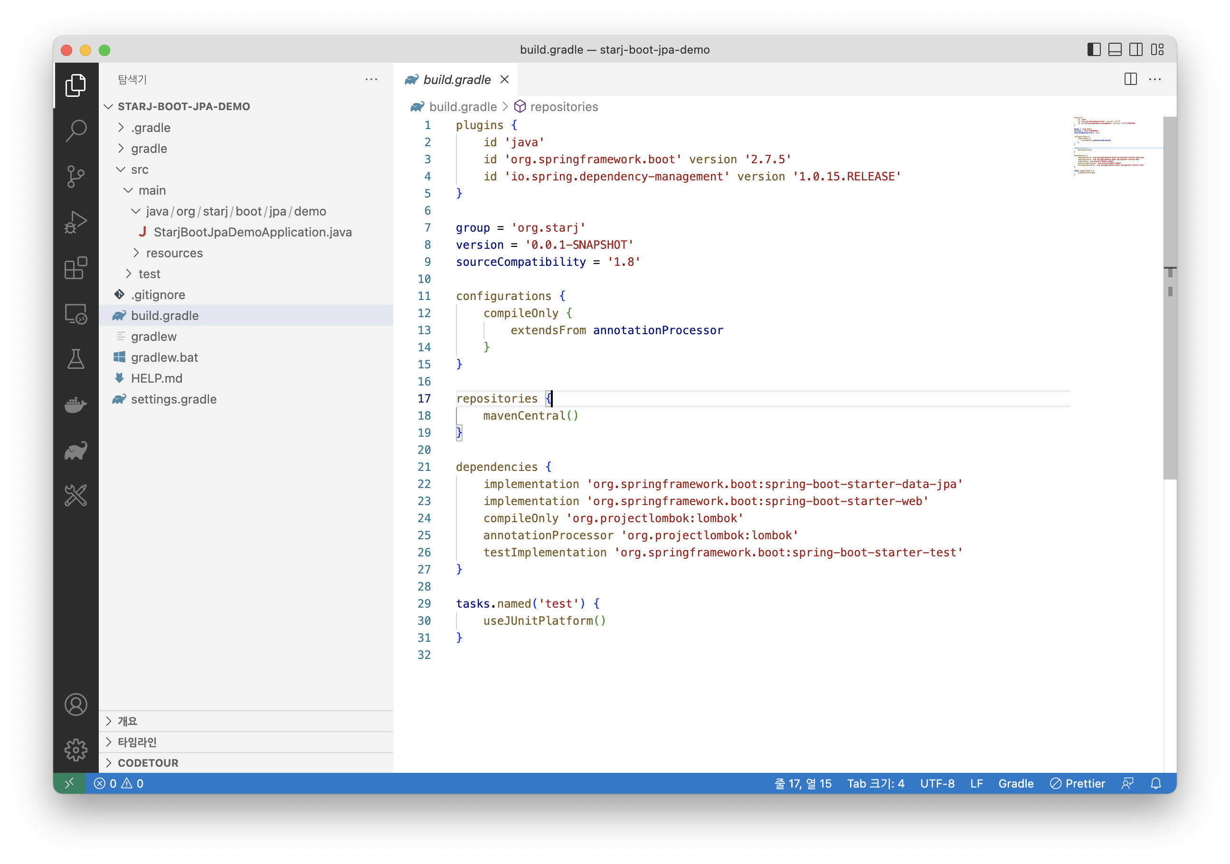Click the repositories symbol icon in breadcrumb
Image resolution: width=1230 pixels, height=864 pixels.
tap(520, 107)
